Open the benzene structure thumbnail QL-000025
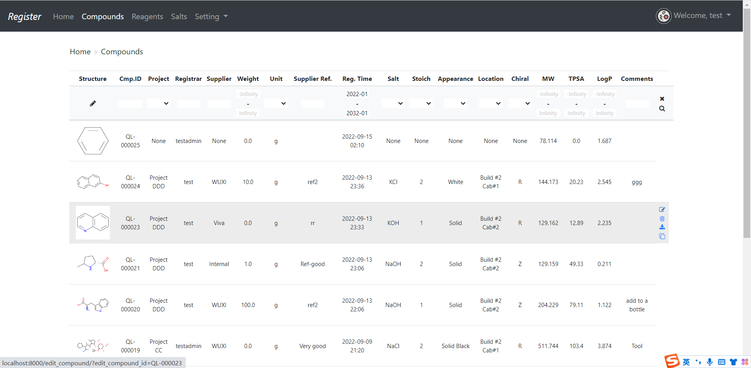Image resolution: width=751 pixels, height=368 pixels. point(93,141)
